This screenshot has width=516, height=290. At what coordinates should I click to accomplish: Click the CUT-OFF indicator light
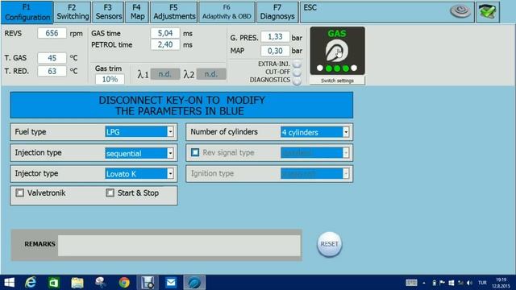tap(297, 72)
